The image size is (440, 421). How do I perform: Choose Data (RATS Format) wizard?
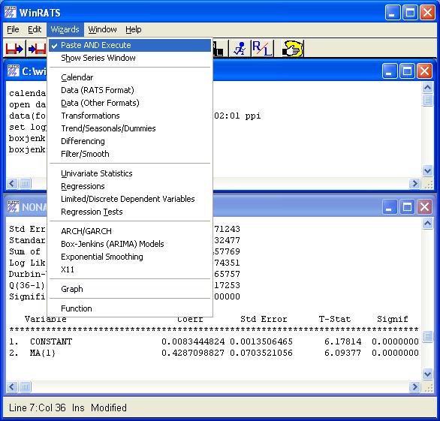(x=130, y=90)
